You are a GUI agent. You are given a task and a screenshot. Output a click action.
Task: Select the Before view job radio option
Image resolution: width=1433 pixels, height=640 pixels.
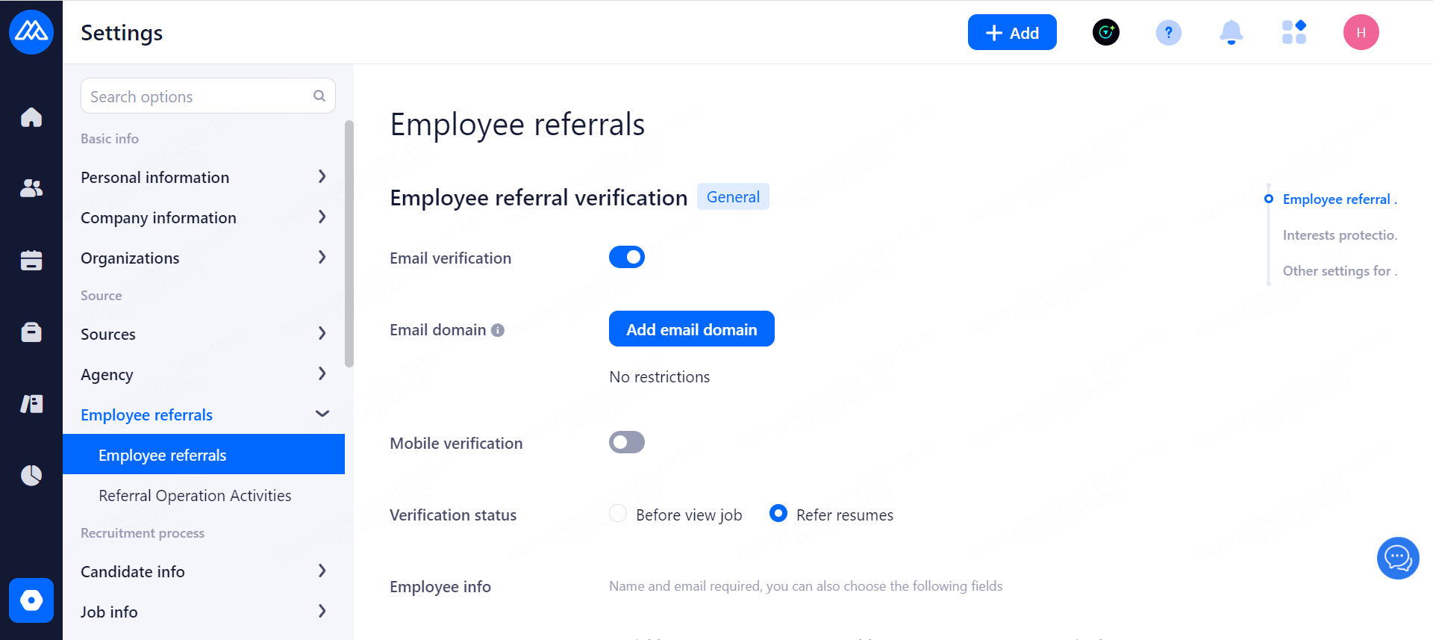click(x=618, y=514)
